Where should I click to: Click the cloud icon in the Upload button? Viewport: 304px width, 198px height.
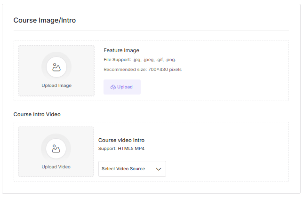113,87
